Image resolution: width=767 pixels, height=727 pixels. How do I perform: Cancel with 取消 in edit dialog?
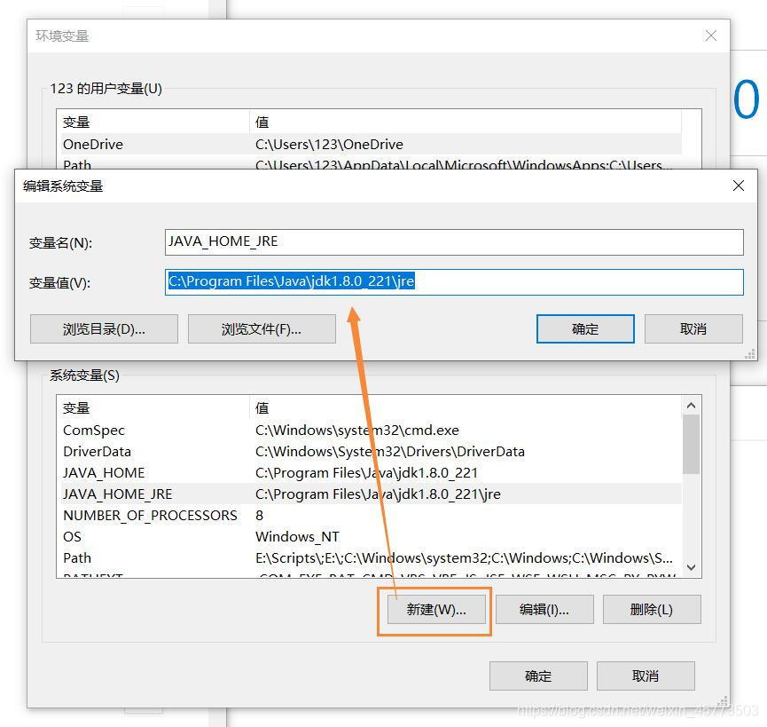[x=693, y=329]
